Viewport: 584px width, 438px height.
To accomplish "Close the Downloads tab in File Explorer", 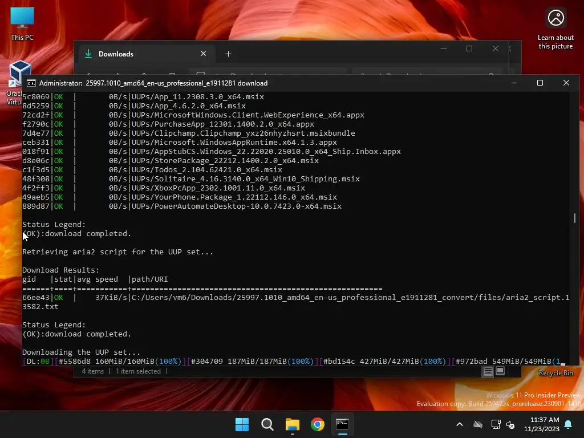I will 204,54.
